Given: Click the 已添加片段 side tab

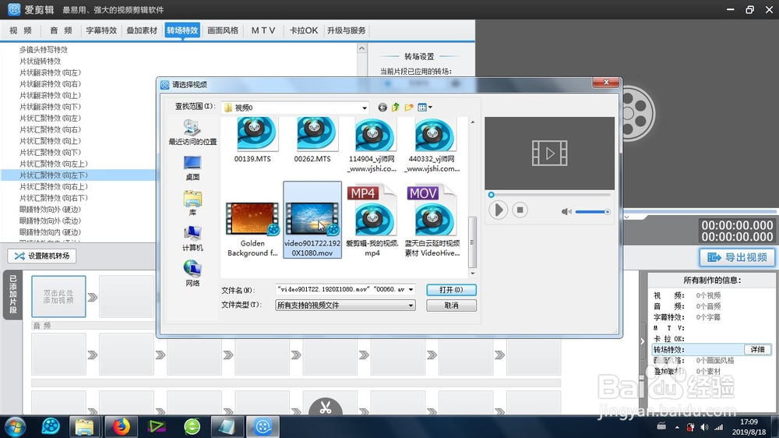Looking at the screenshot, I should point(13,295).
